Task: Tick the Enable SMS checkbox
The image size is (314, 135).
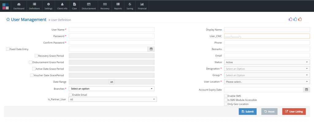Action: (x=226, y=96)
